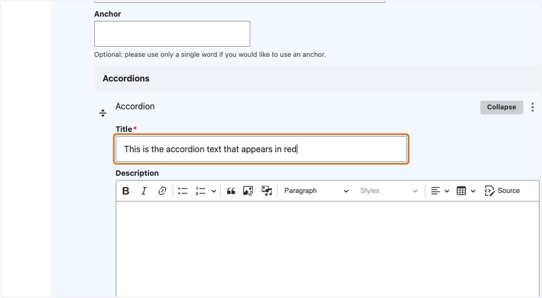Focus the accordion Title text field
542x298 pixels.
pos(261,149)
